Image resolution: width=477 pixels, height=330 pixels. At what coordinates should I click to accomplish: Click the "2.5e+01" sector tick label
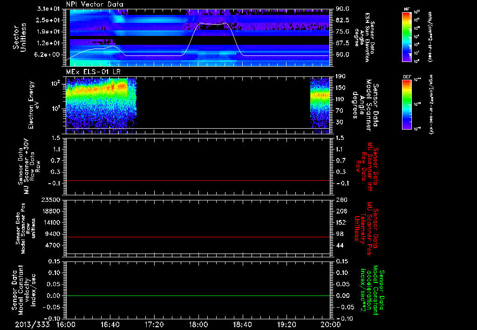48,20
